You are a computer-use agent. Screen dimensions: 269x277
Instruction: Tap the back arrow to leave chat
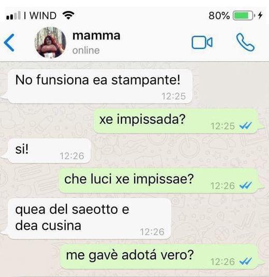(9, 43)
